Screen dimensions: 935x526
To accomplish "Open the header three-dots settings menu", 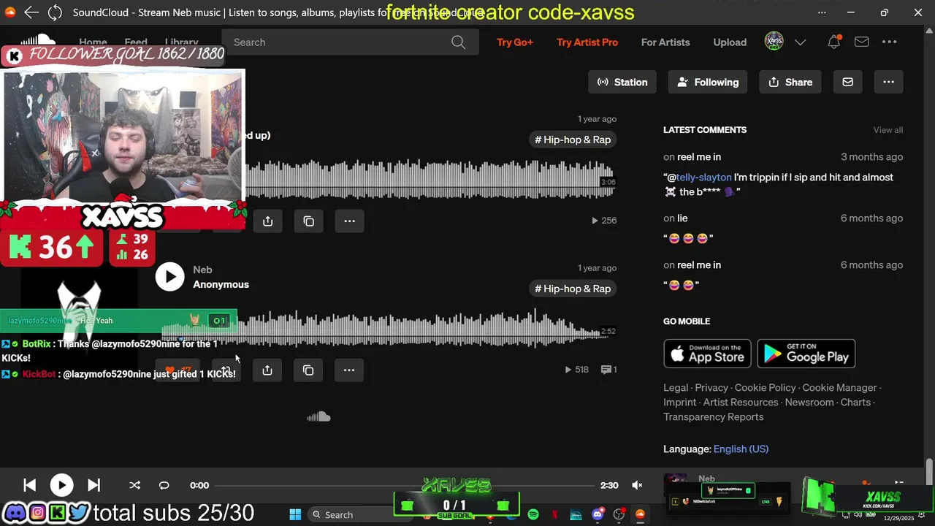I will click(x=889, y=42).
